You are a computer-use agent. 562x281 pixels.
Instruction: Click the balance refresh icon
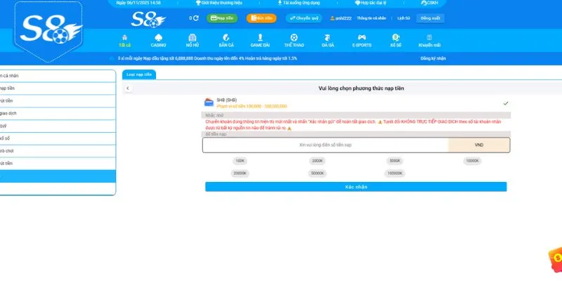[195, 18]
